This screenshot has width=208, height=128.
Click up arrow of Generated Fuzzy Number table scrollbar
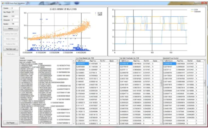(204, 61)
